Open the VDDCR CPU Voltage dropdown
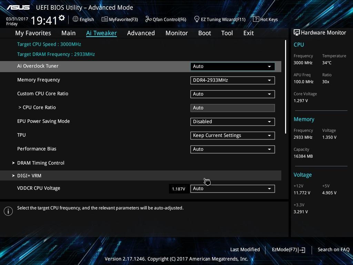Image resolution: width=353 pixels, height=265 pixels. [x=233, y=189]
